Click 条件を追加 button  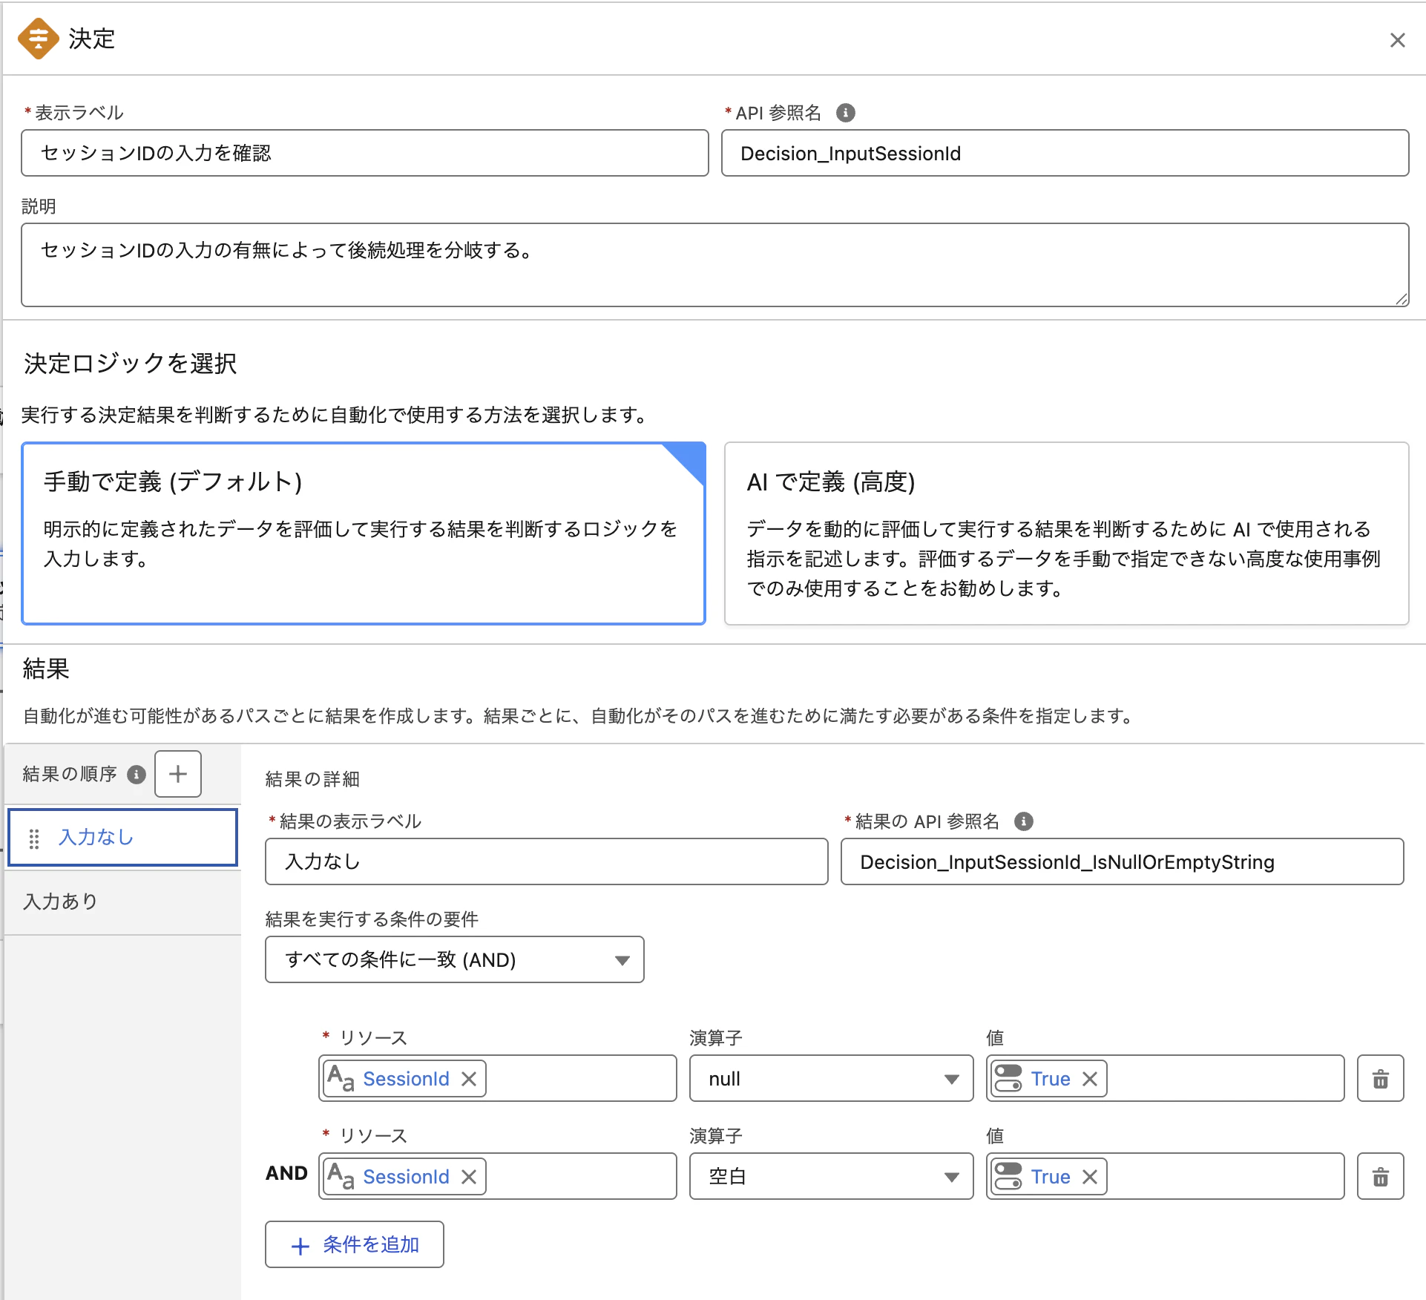click(355, 1245)
